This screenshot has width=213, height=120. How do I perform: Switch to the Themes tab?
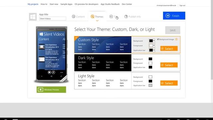[x=97, y=17]
